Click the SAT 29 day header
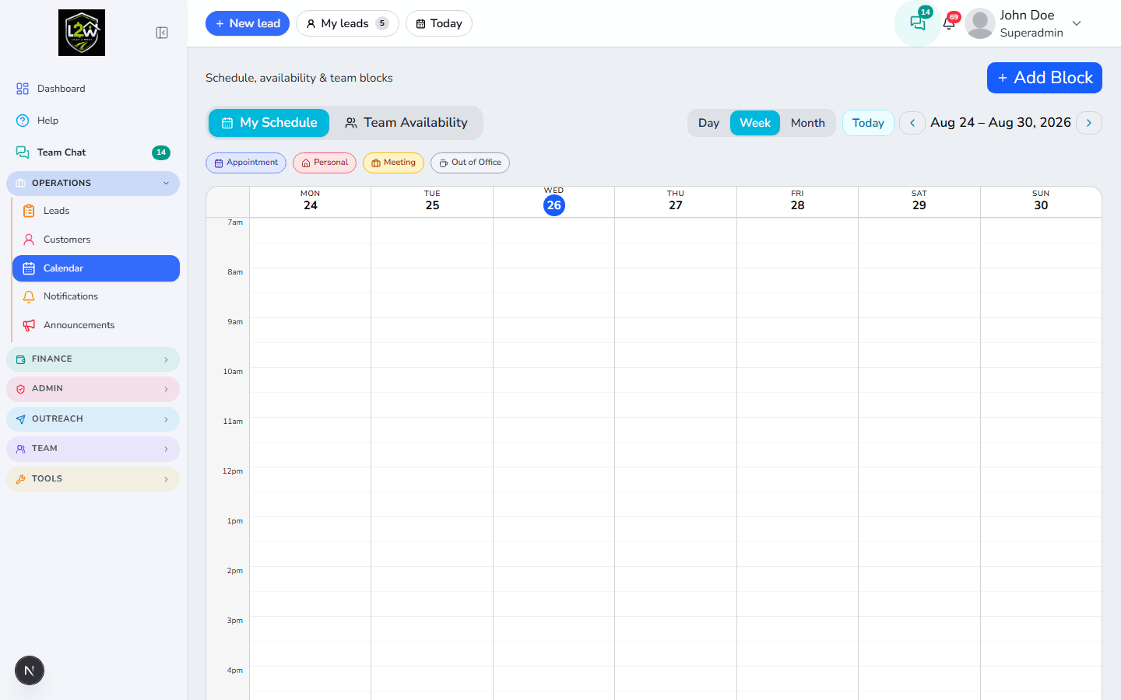The width and height of the screenshot is (1121, 700). click(x=919, y=201)
